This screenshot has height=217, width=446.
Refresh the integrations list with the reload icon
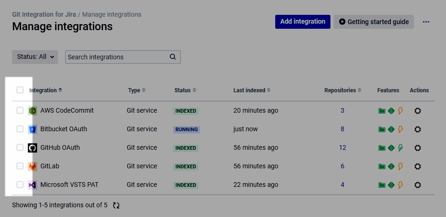(116, 205)
